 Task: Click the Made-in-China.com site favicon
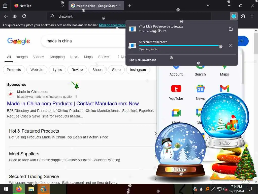[x=11, y=94]
